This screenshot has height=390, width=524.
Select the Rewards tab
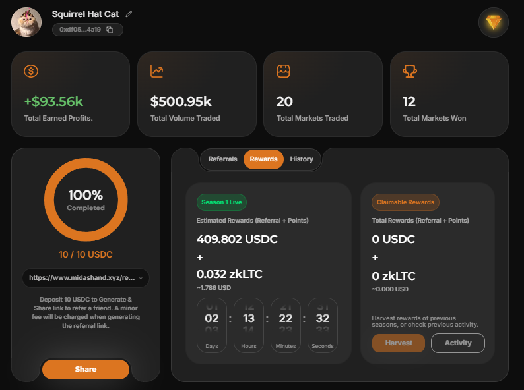264,159
